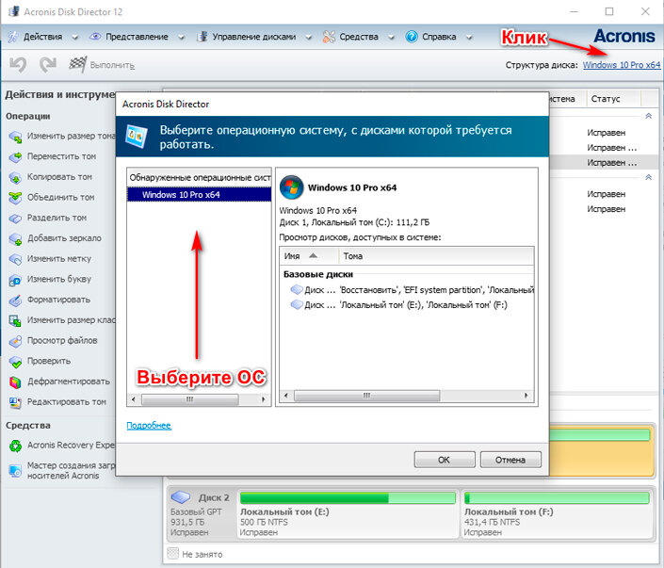Click the Просмотр файлов icon
Viewport: 664px width, 568px height.
pos(15,341)
